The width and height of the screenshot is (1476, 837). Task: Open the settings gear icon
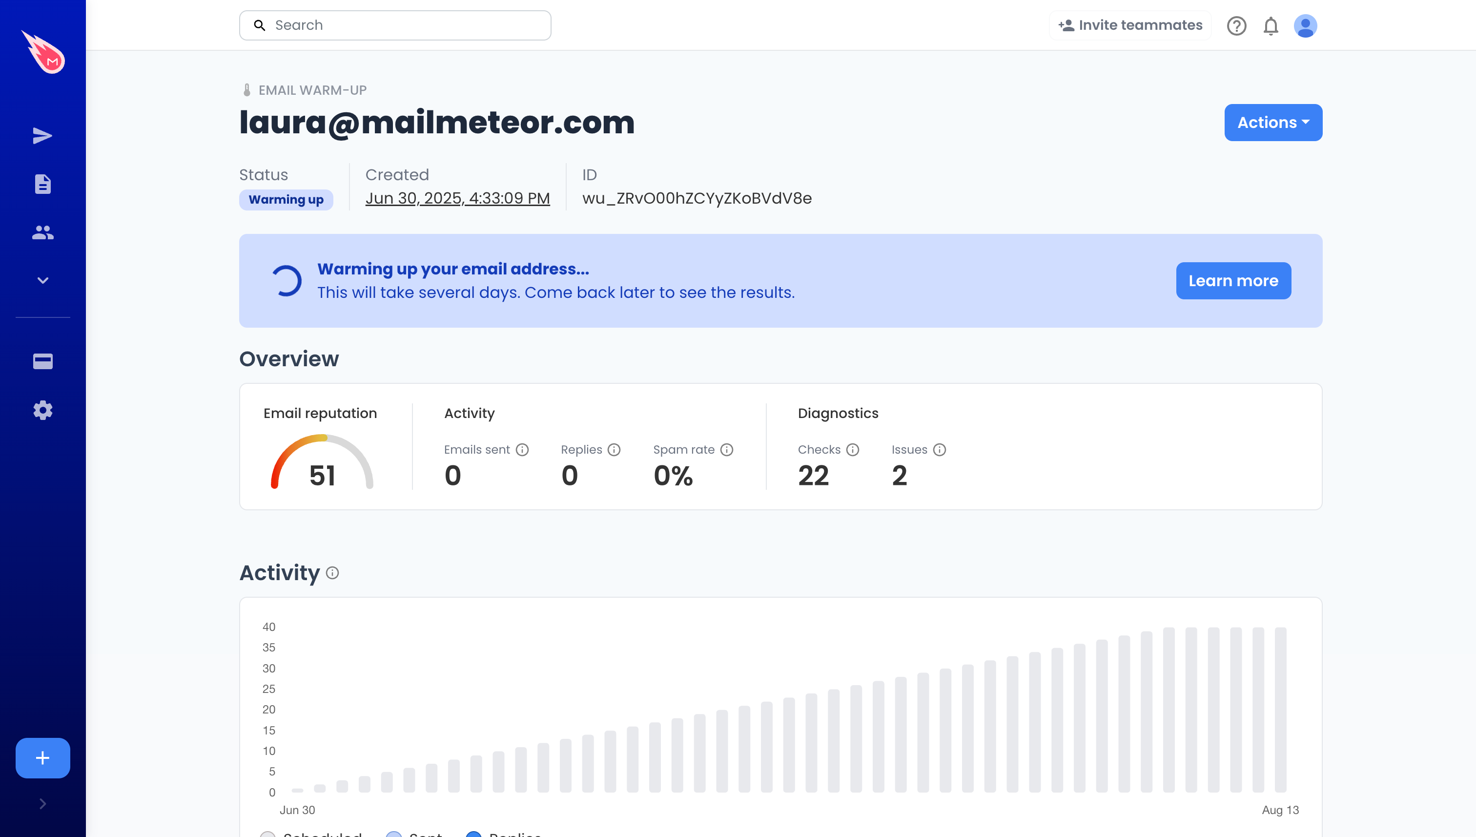coord(42,410)
